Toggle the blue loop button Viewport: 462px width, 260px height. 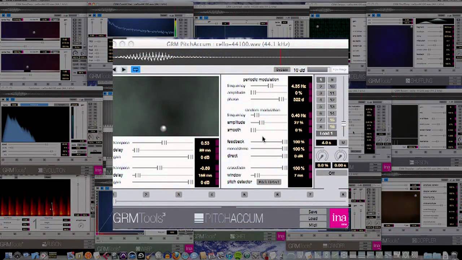(135, 70)
